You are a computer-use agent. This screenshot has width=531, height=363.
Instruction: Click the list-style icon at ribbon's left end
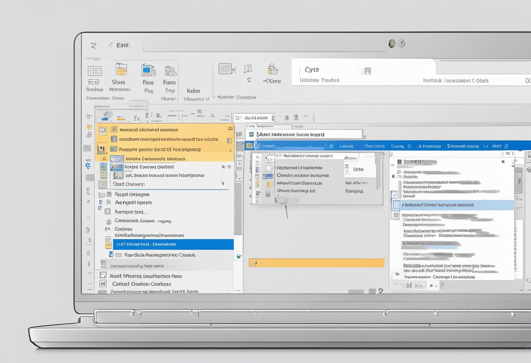click(x=94, y=71)
